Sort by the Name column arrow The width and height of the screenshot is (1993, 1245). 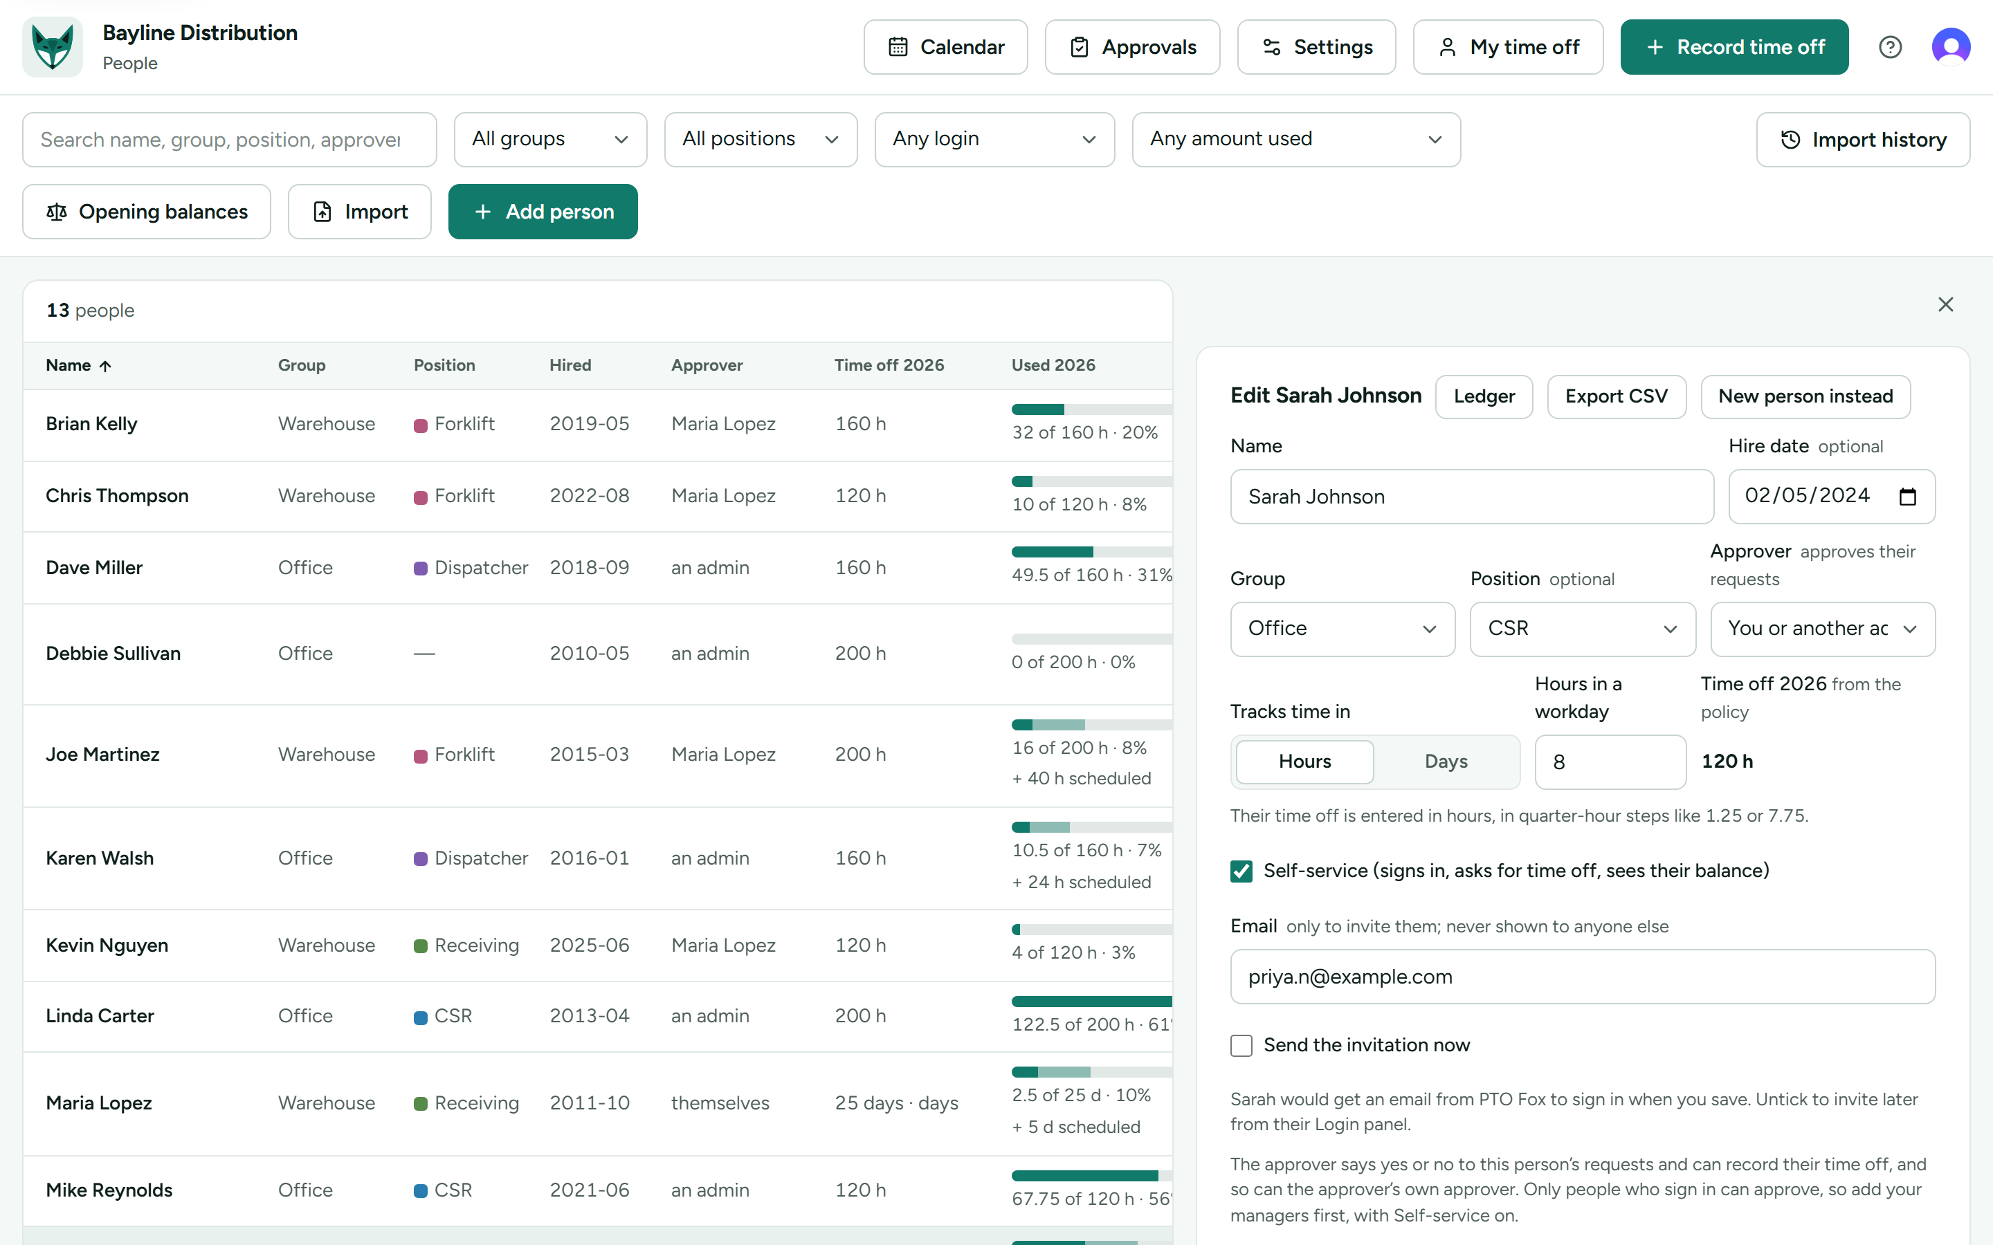point(105,367)
